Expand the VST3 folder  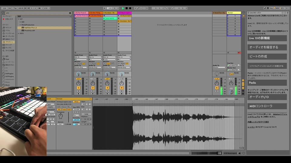[x=18, y=34]
